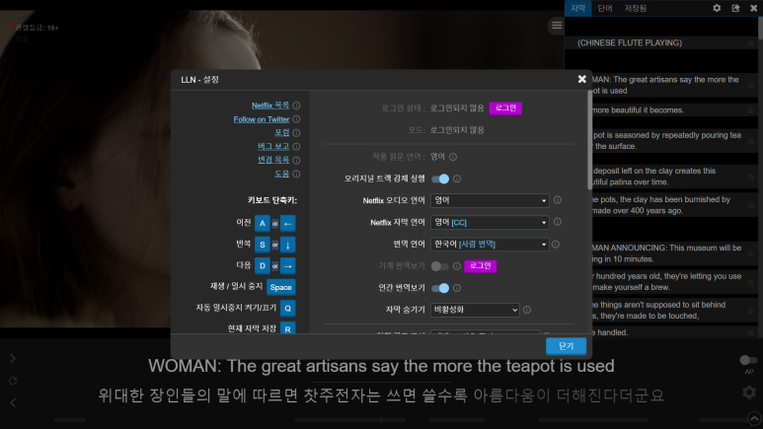The image size is (763, 429).
Task: Switch to the 자막 tab
Action: point(577,8)
